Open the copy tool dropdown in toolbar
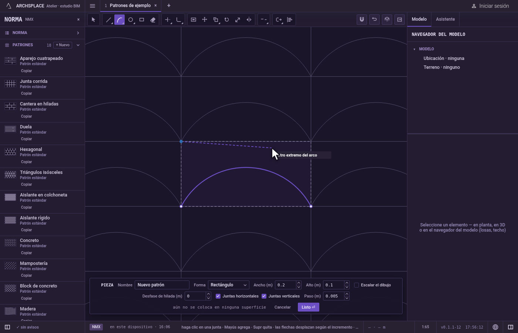The height and width of the screenshot is (333, 518). [x=216, y=20]
